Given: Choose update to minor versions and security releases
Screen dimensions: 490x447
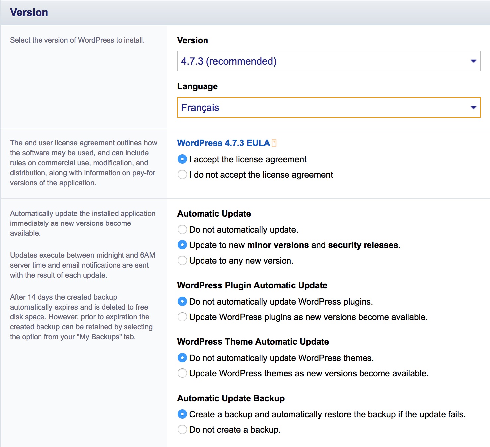Looking at the screenshot, I should (x=182, y=245).
